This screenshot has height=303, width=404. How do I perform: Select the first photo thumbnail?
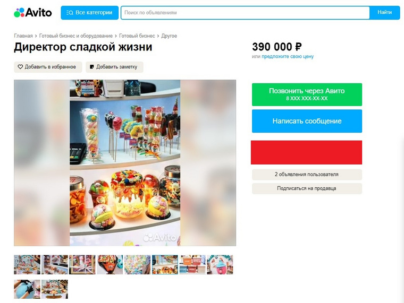coord(27,264)
